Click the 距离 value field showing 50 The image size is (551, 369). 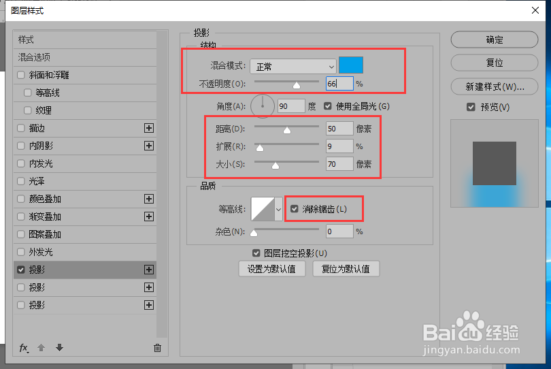click(x=339, y=129)
